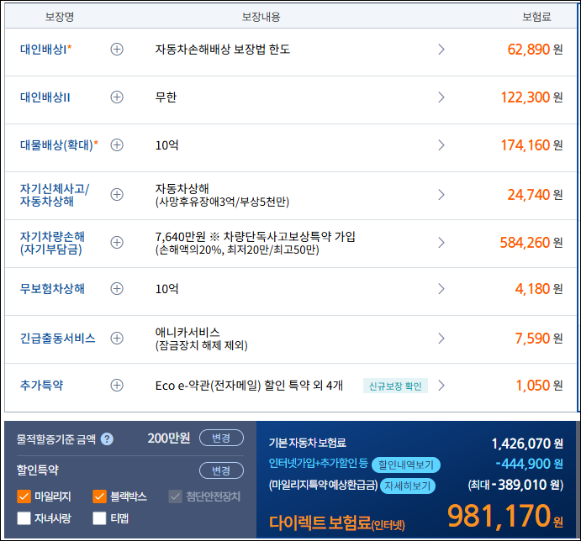Click the 1,426,070 원 base premium amount
This screenshot has width=581, height=541.
coord(527,444)
